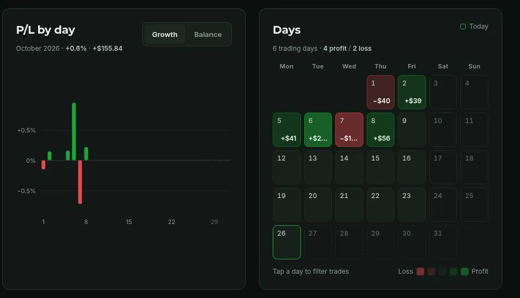
Task: Click the brightest green Profit legend swatch
Action: pyautogui.click(x=465, y=272)
